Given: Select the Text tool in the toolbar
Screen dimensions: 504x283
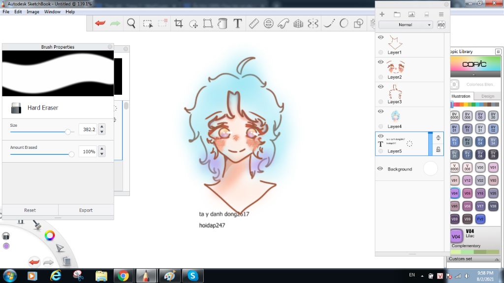Looking at the screenshot, I should (238, 23).
